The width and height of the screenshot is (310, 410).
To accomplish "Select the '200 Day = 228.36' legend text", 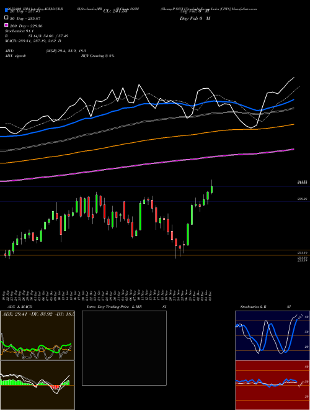I will pyautogui.click(x=26, y=26).
